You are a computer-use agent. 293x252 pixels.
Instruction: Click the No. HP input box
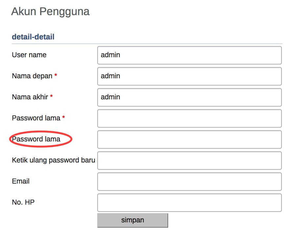pos(189,203)
